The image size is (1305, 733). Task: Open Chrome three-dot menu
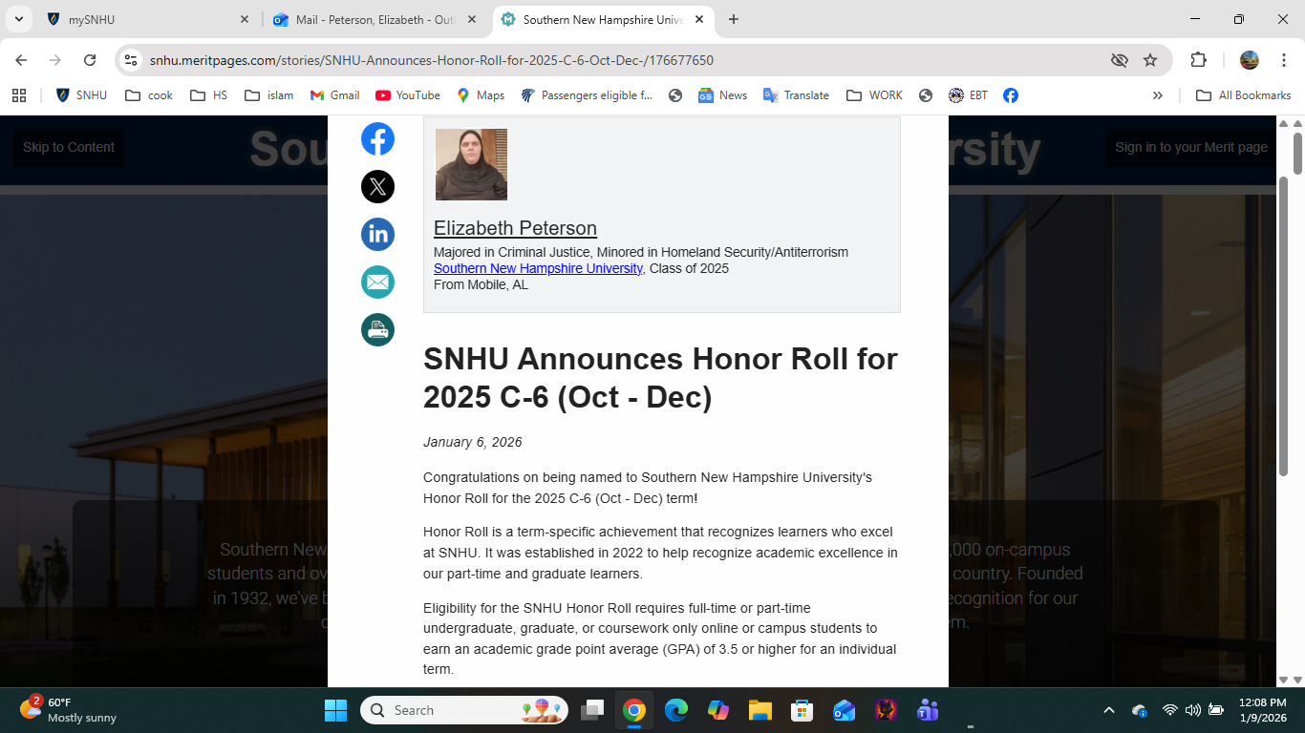pos(1284,60)
